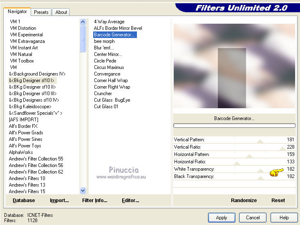
Task: Select Andrew's Filters 13
Action: [27, 185]
